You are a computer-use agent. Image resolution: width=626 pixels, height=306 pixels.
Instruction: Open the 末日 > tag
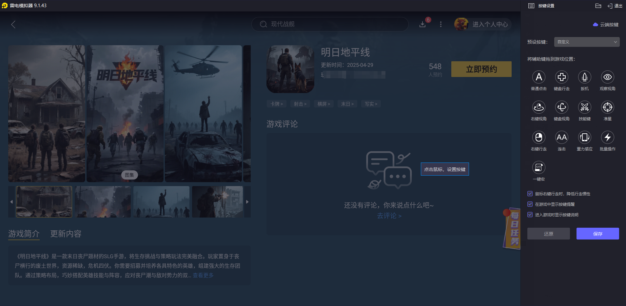347,104
